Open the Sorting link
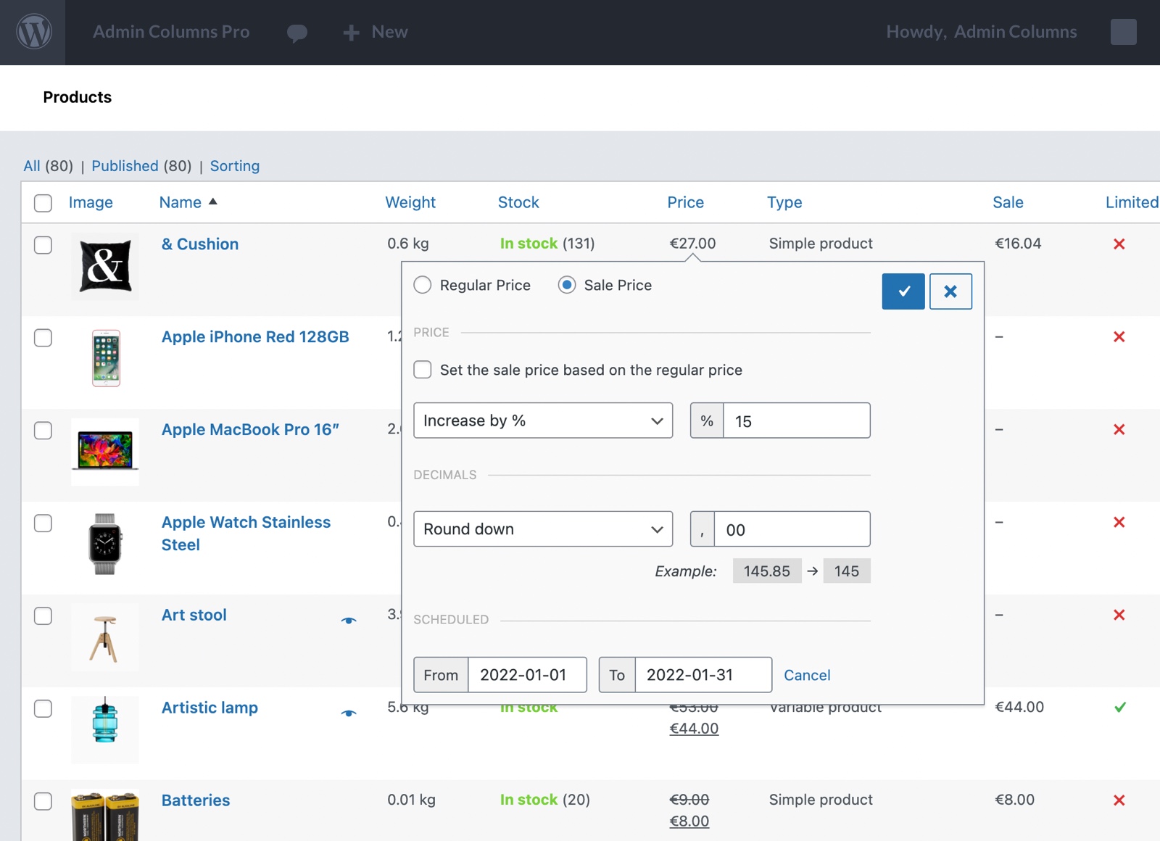 [x=235, y=166]
